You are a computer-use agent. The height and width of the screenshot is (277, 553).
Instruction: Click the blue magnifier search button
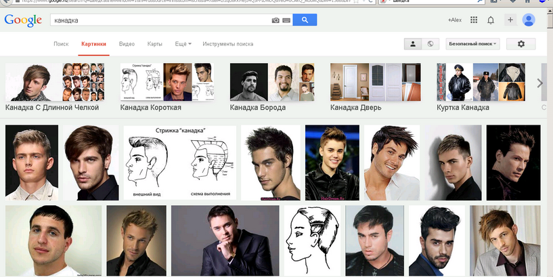pos(305,20)
